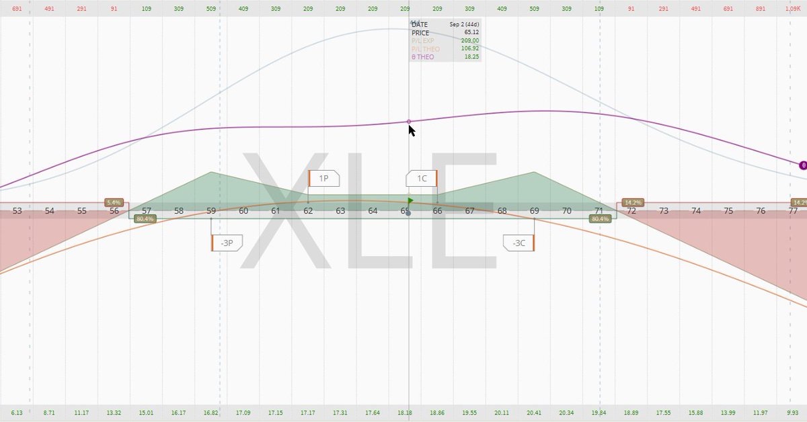Screen dimensions: 807x422
Task: Click price 57 on the axis
Action: pos(147,211)
